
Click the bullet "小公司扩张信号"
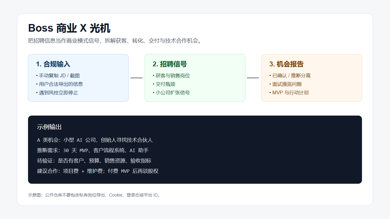tap(171, 93)
